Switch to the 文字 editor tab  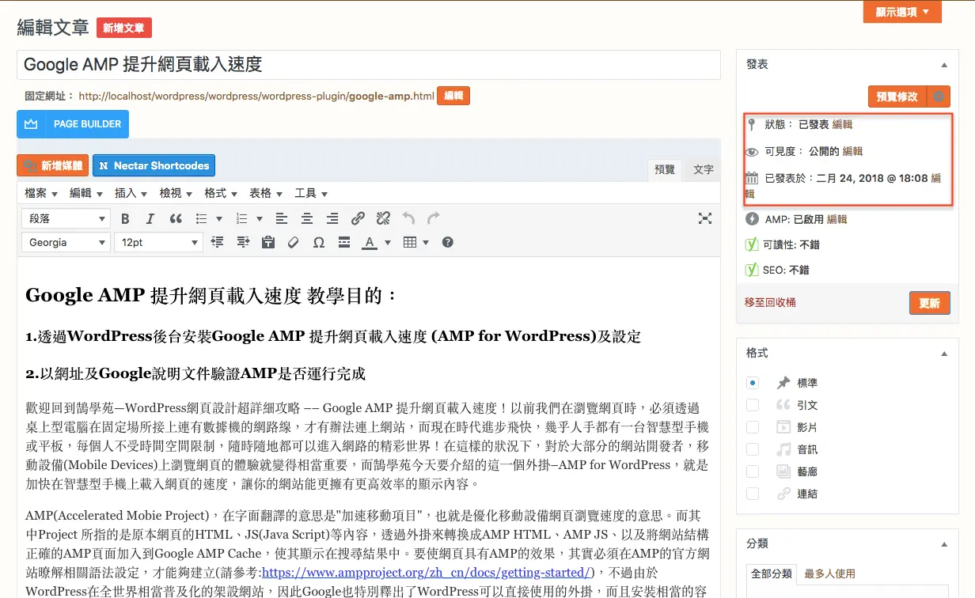tap(703, 169)
